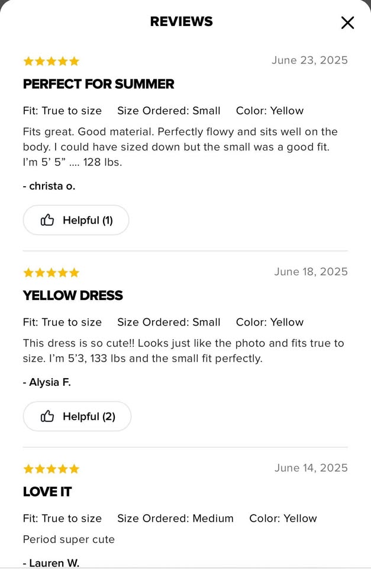The height and width of the screenshot is (569, 371).
Task: Click the 'Period super cute' review text
Action: (69, 539)
